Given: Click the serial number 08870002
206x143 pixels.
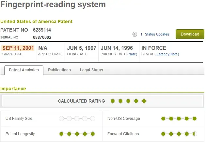Looking at the screenshot, I should [x=42, y=37].
